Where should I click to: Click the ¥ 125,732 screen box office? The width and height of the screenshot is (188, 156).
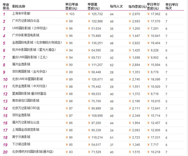(95, 14)
